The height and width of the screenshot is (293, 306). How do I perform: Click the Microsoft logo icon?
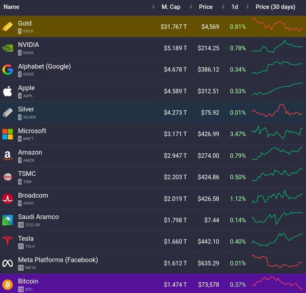(8, 134)
